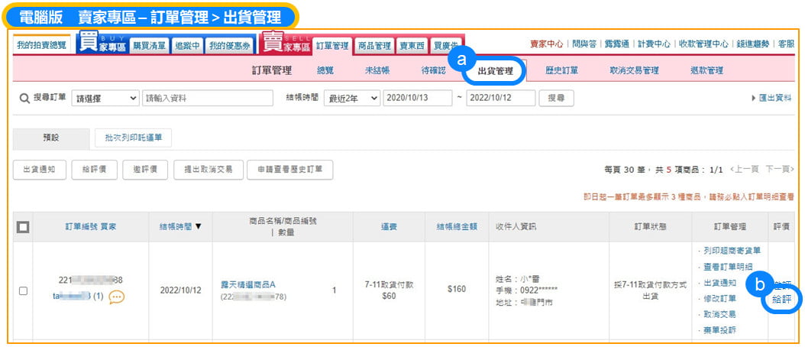
Task: Click the 出貨通知 button
Action: 40,170
